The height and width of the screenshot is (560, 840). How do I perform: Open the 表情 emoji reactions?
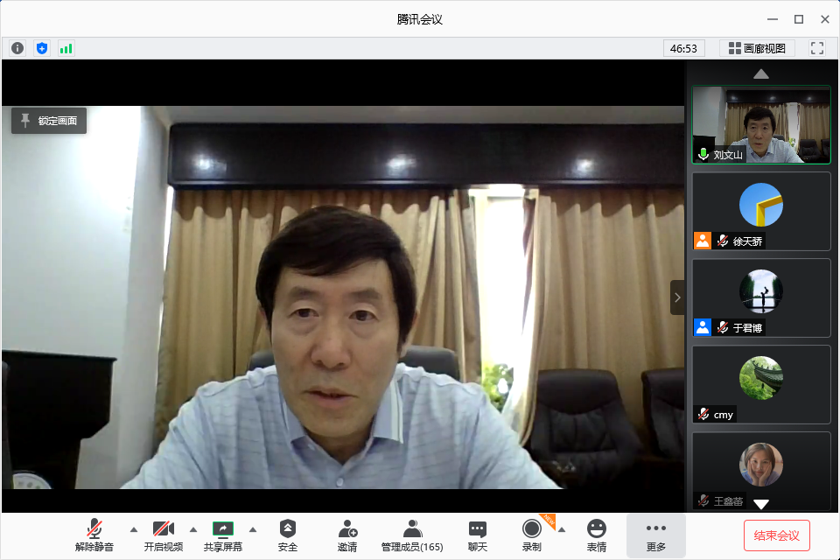coord(597,535)
